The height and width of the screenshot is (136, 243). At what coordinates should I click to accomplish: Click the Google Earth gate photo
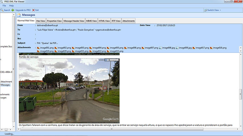click(x=69, y=91)
